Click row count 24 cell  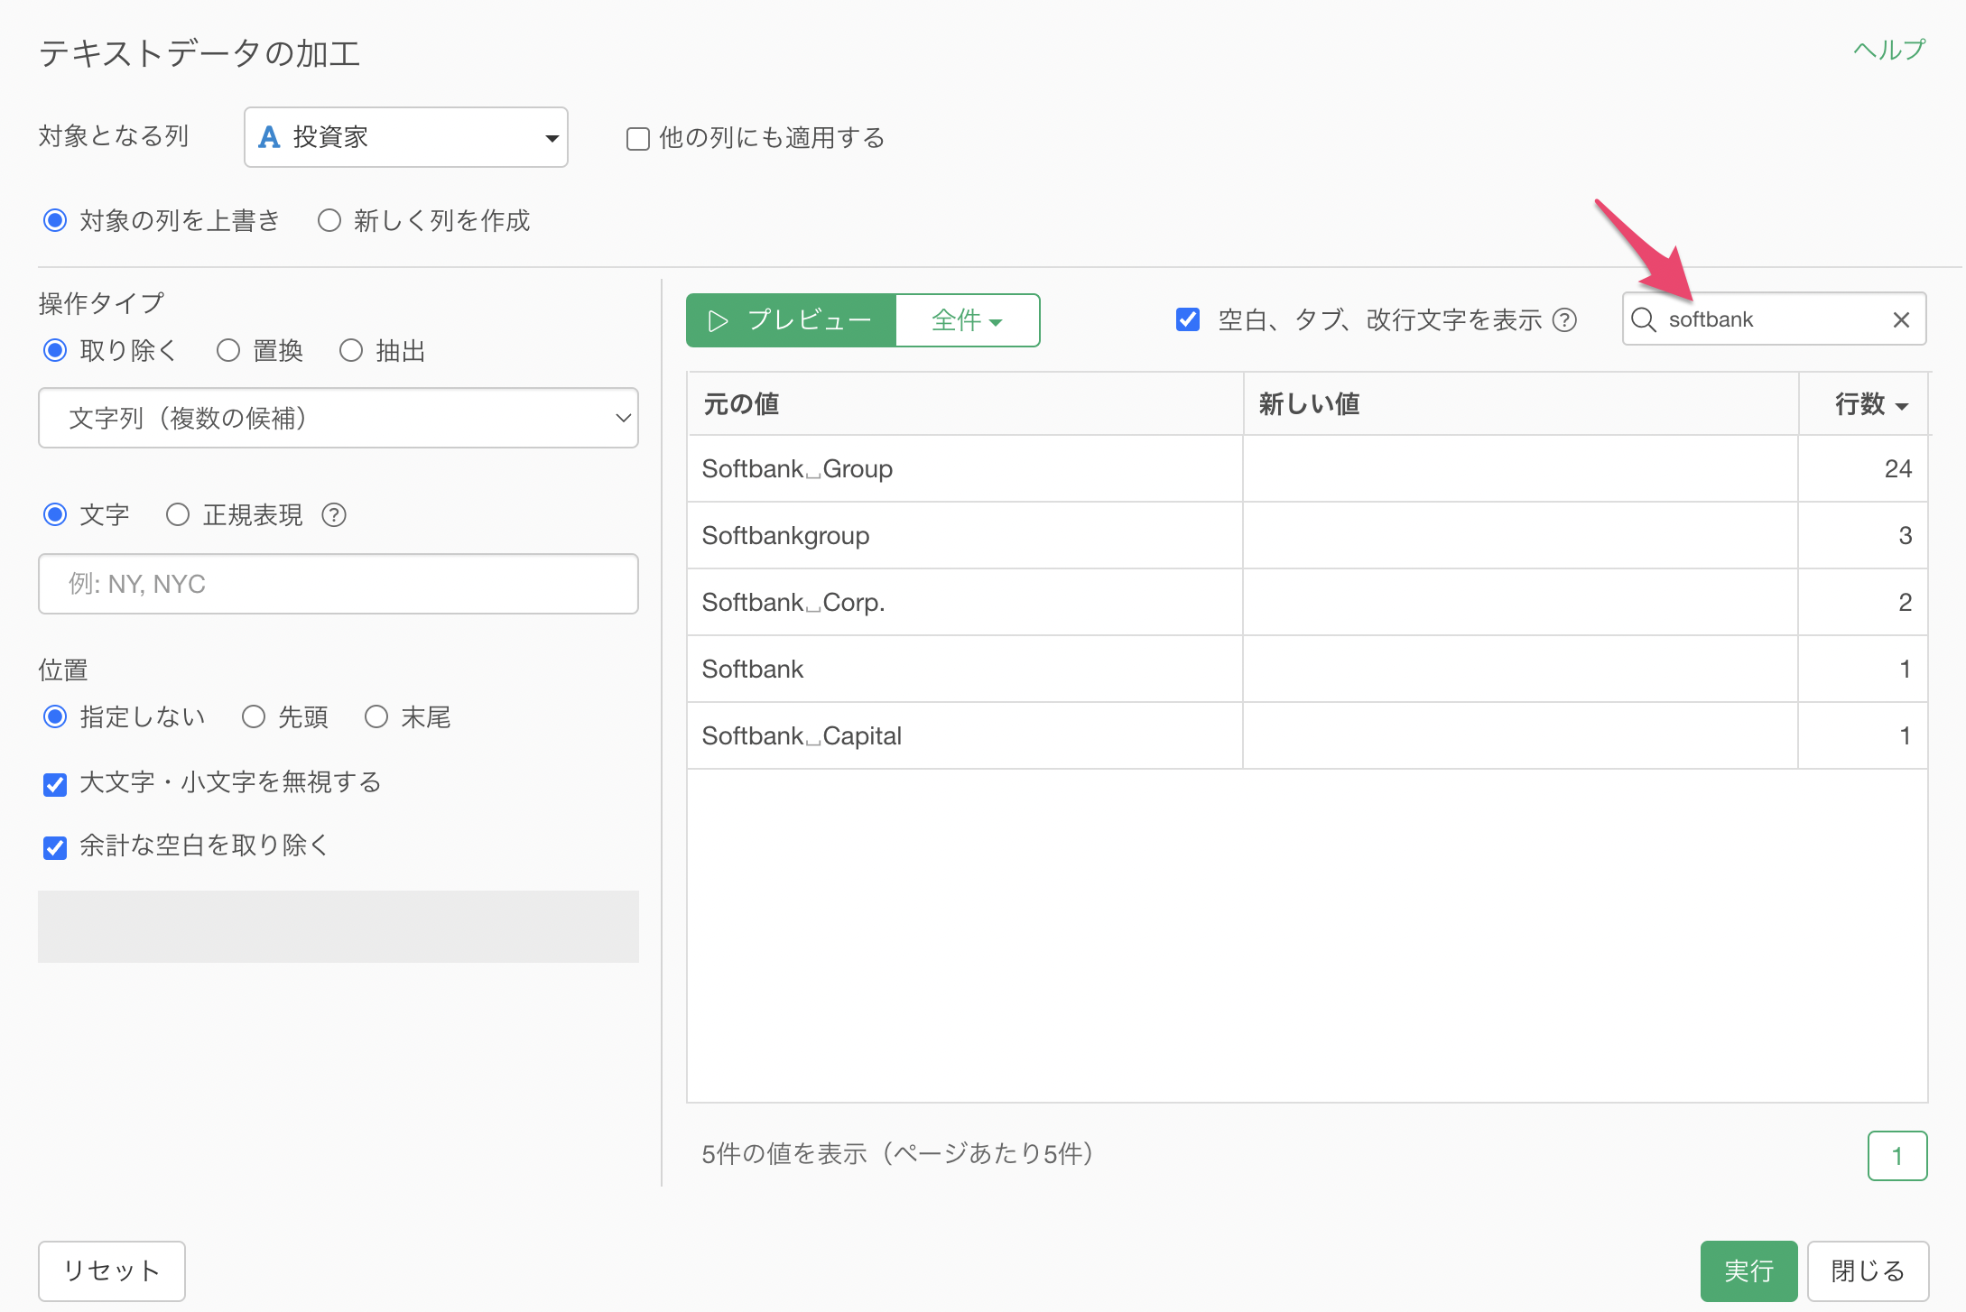1863,469
